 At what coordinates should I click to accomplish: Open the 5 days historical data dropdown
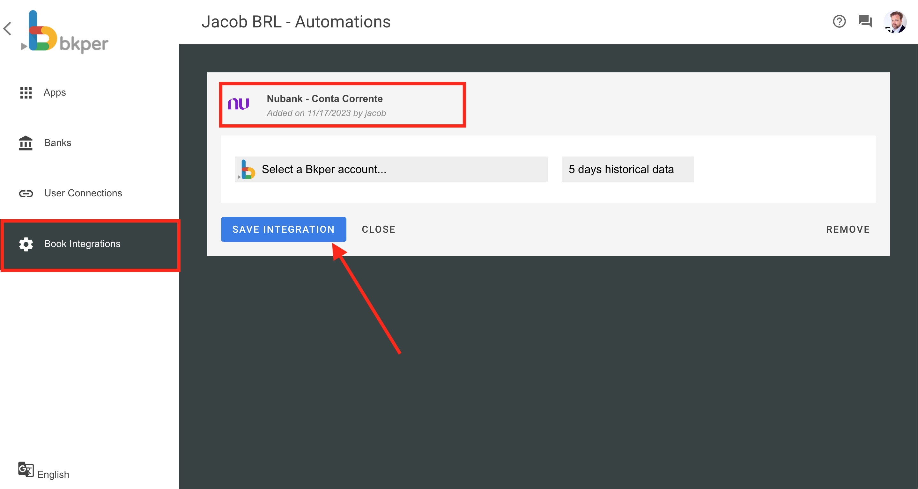[627, 170]
